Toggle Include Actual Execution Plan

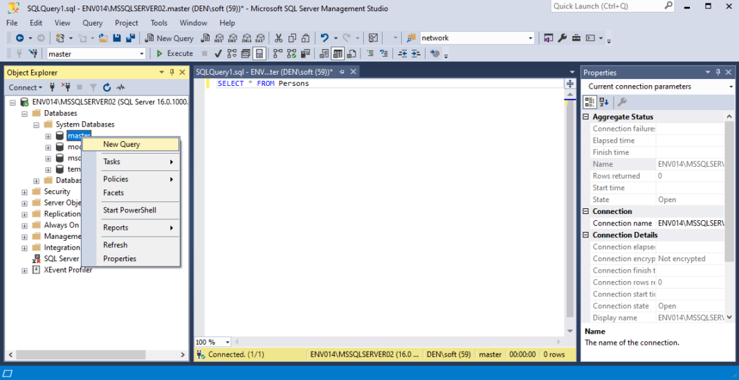tap(277, 53)
